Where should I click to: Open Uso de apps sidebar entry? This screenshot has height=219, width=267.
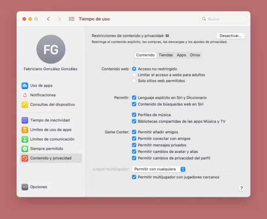[x=51, y=86]
